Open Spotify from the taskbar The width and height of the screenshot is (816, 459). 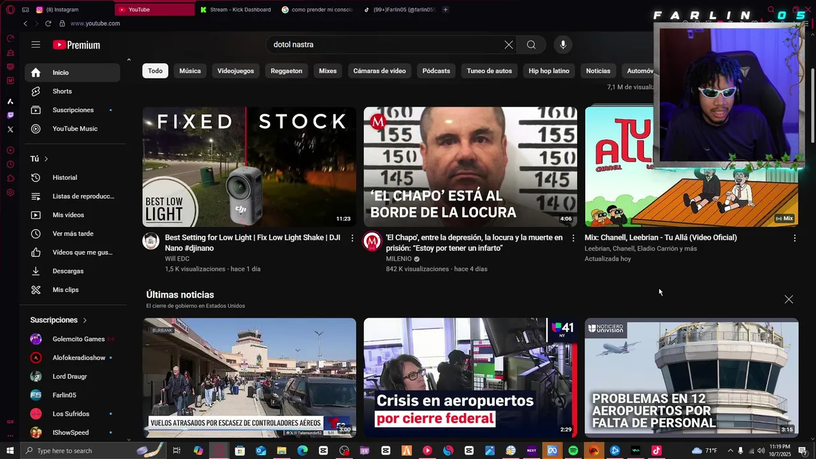pyautogui.click(x=573, y=451)
